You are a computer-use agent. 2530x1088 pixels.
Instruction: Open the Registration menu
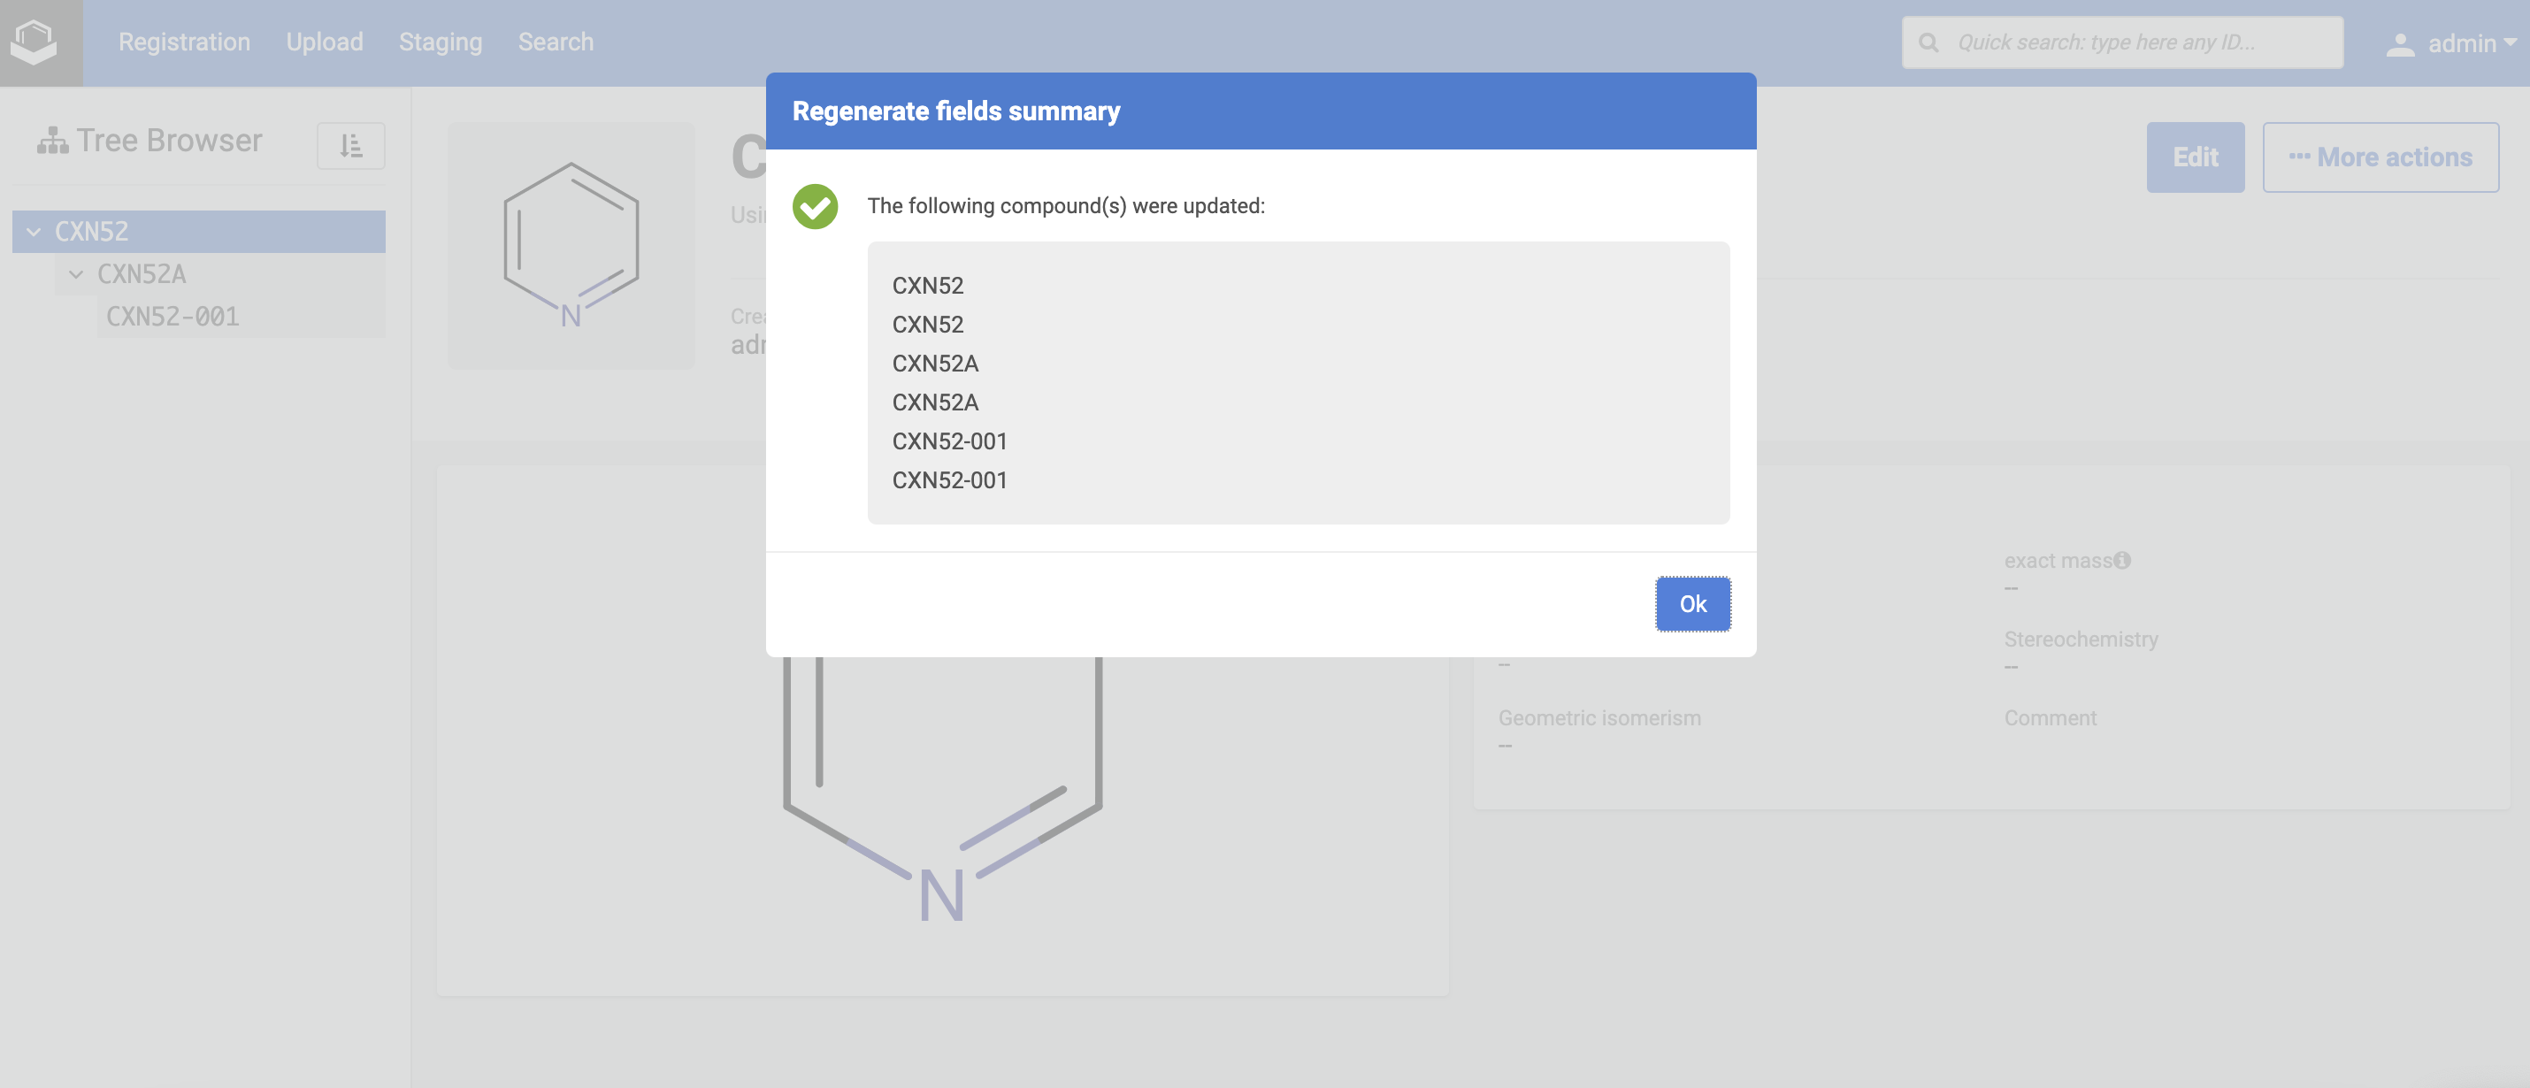[185, 42]
